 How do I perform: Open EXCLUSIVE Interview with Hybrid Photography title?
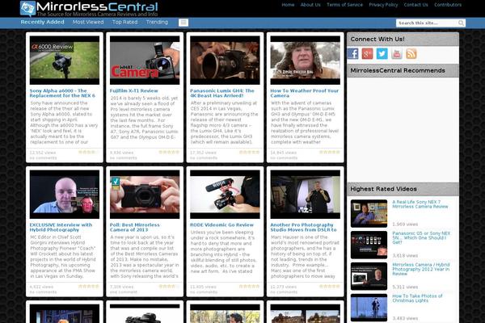click(61, 227)
